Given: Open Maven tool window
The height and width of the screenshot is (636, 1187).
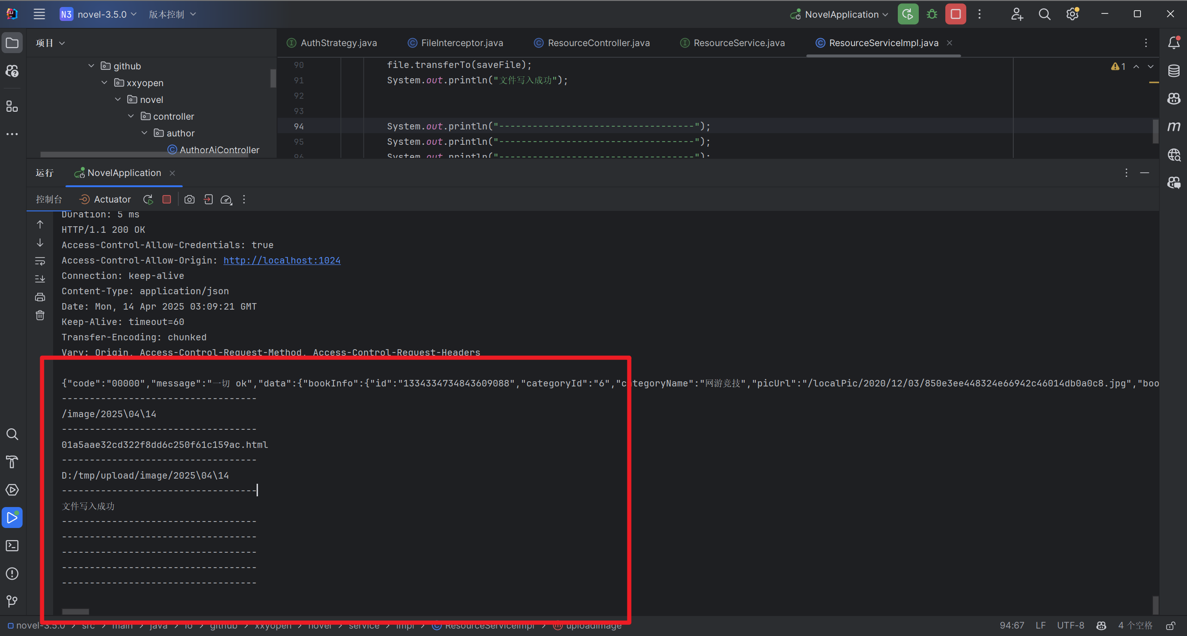Looking at the screenshot, I should (x=1174, y=126).
